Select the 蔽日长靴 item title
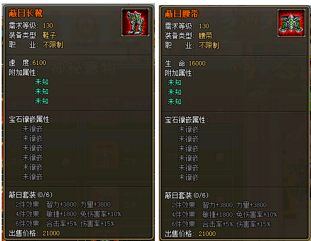 [x=25, y=14]
